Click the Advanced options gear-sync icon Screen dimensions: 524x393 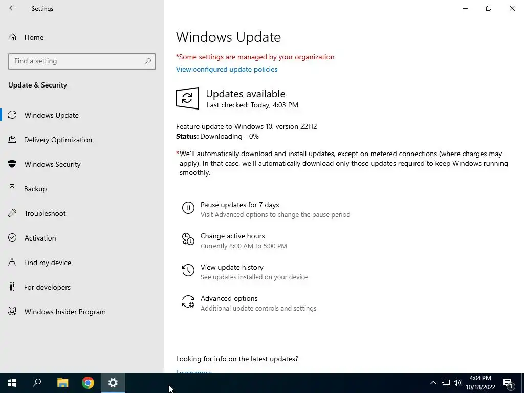point(188,301)
